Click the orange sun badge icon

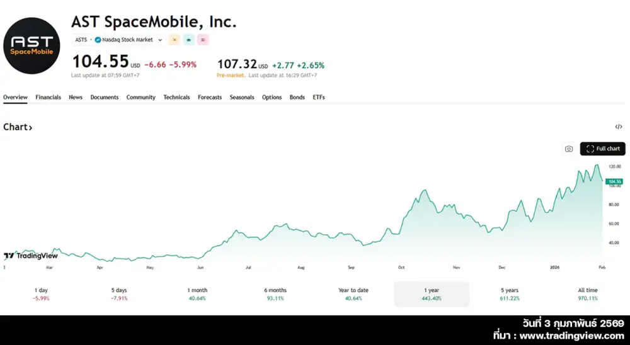[174, 40]
